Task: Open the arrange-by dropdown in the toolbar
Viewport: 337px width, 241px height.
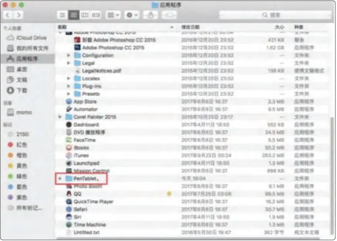Action: click(113, 15)
